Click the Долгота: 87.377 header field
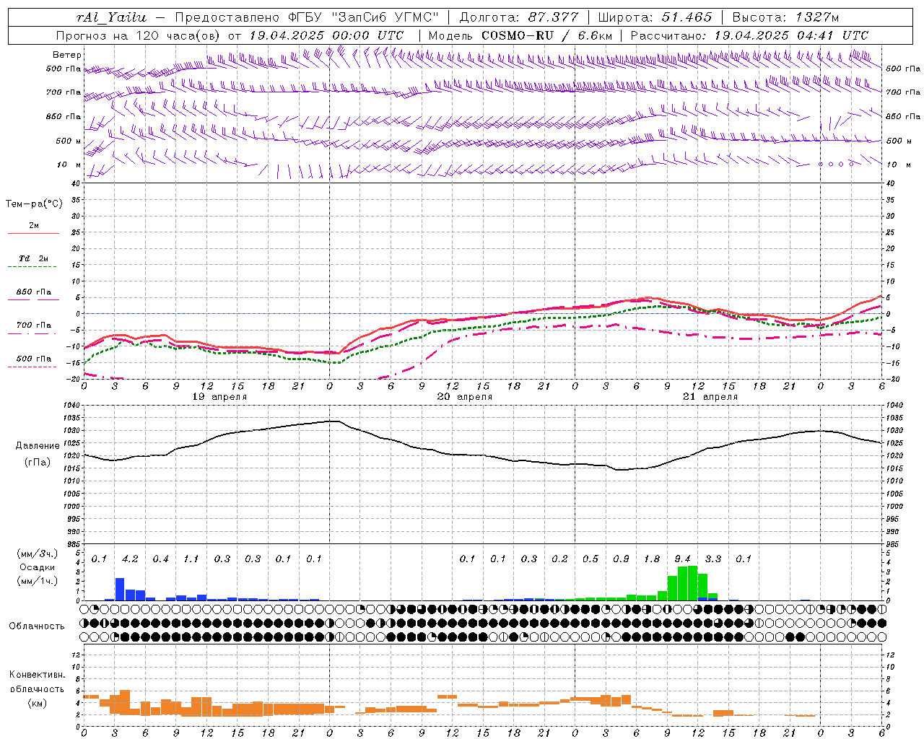 [518, 17]
